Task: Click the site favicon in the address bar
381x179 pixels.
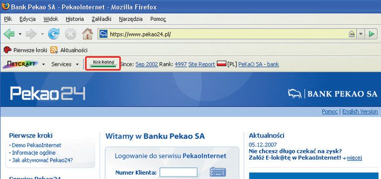Action: (x=104, y=34)
